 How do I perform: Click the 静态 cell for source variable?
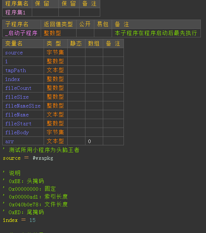pos(77,53)
